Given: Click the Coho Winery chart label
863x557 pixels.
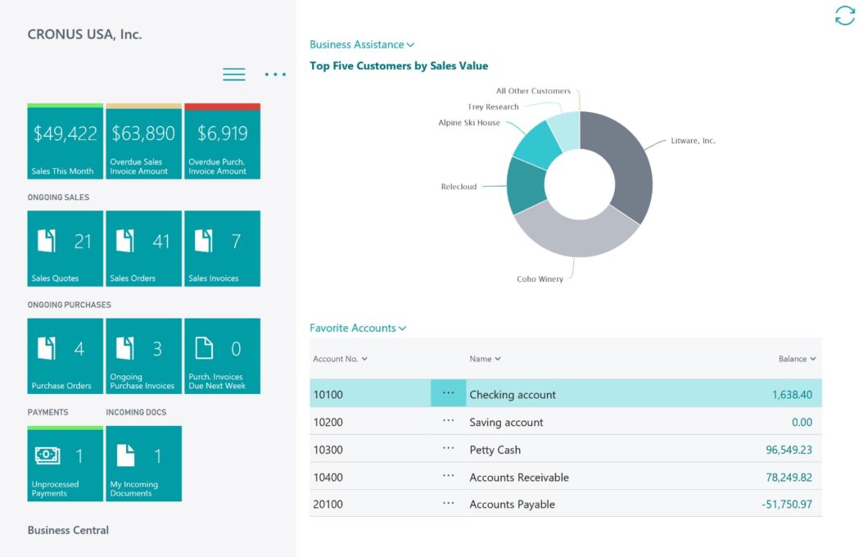Looking at the screenshot, I should 540,279.
